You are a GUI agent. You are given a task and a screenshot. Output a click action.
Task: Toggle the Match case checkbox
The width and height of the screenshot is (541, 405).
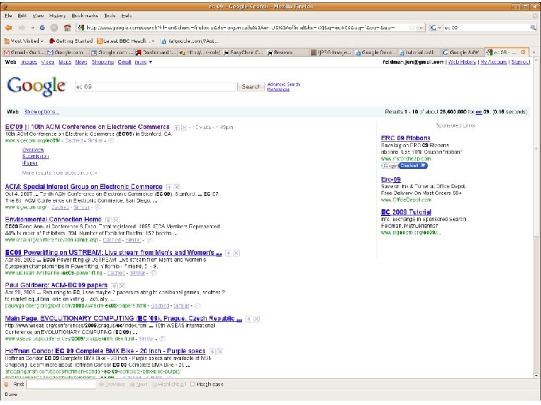pos(192,384)
